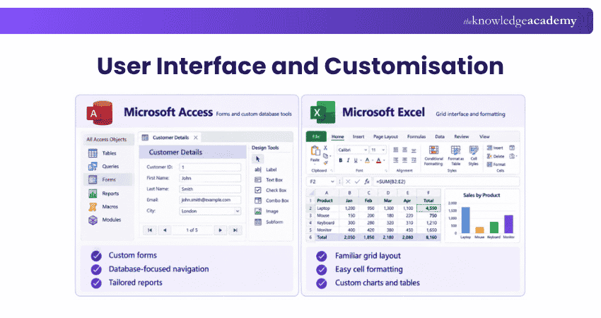Viewport: 601px width, 318px height.
Task: Select cell F2 containing 4,550
Action: 428,208
